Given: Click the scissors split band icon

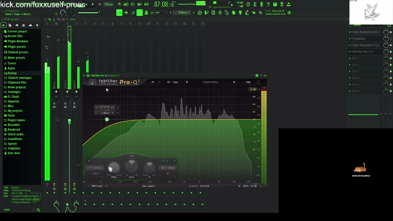Looking at the screenshot, I should click(168, 174).
